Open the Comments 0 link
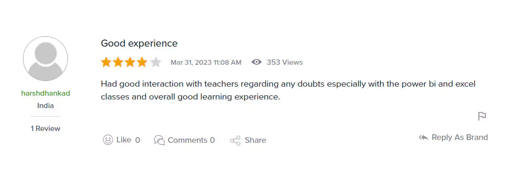 tap(191, 140)
